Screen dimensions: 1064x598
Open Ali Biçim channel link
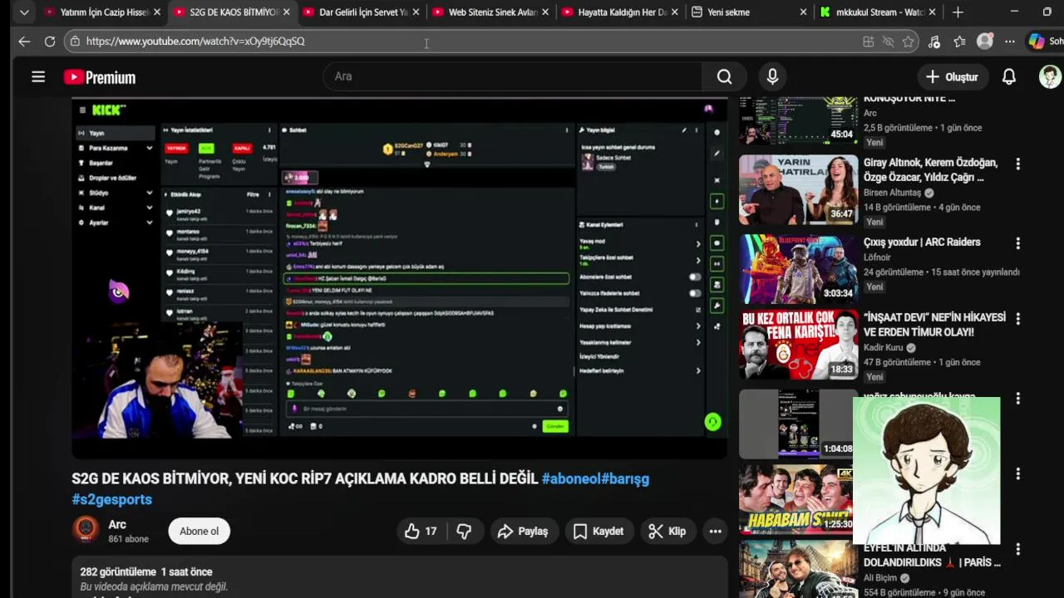(880, 578)
